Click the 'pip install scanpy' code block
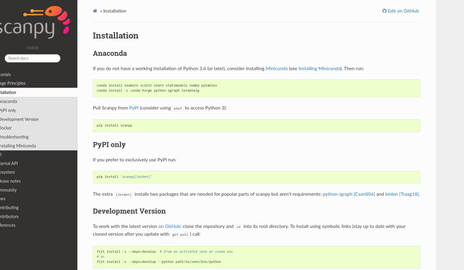464x270 pixels. 256,126
